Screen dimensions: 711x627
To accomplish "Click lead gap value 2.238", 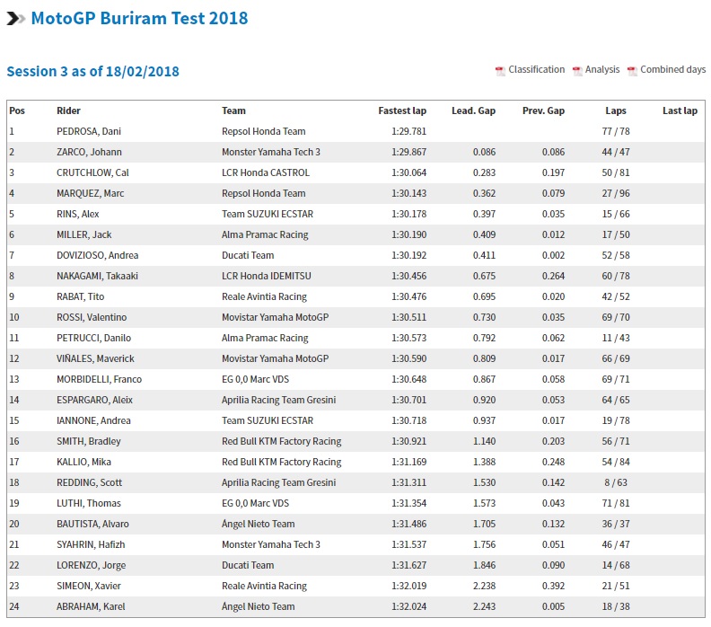I will click(x=484, y=586).
